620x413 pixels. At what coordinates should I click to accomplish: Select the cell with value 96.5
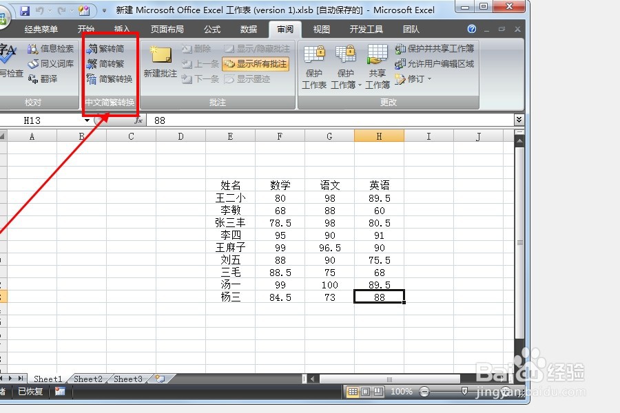[x=330, y=247]
